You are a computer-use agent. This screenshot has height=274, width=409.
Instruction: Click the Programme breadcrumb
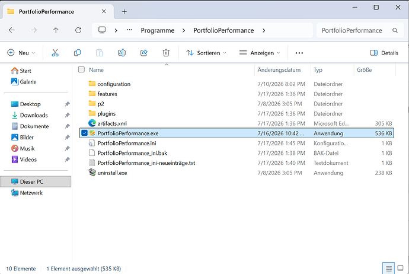[x=158, y=30]
